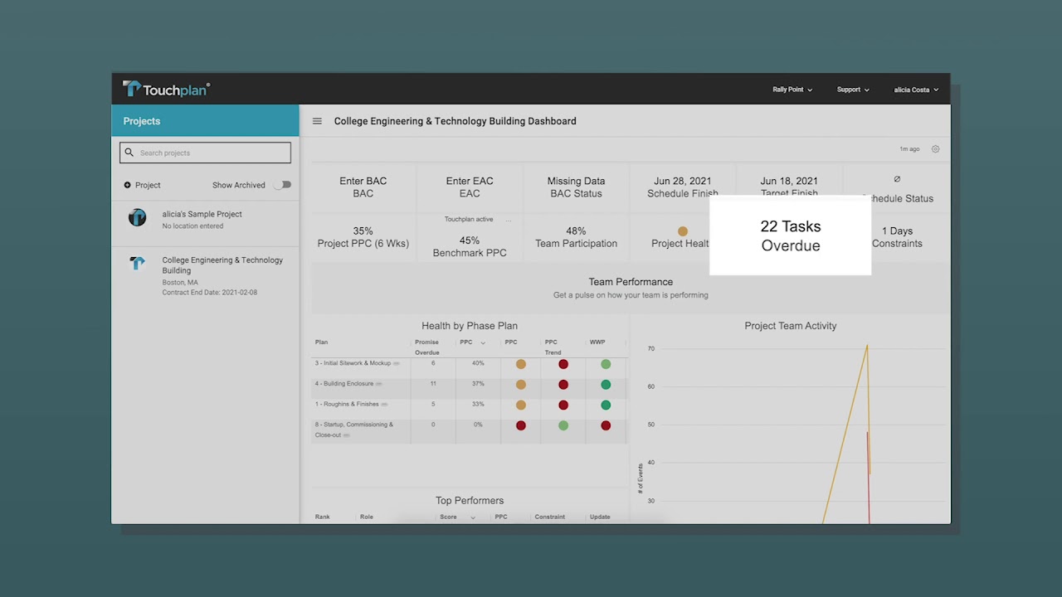Click the green WWP dot for Roughins & Finishes
1062x597 pixels.
click(x=606, y=405)
